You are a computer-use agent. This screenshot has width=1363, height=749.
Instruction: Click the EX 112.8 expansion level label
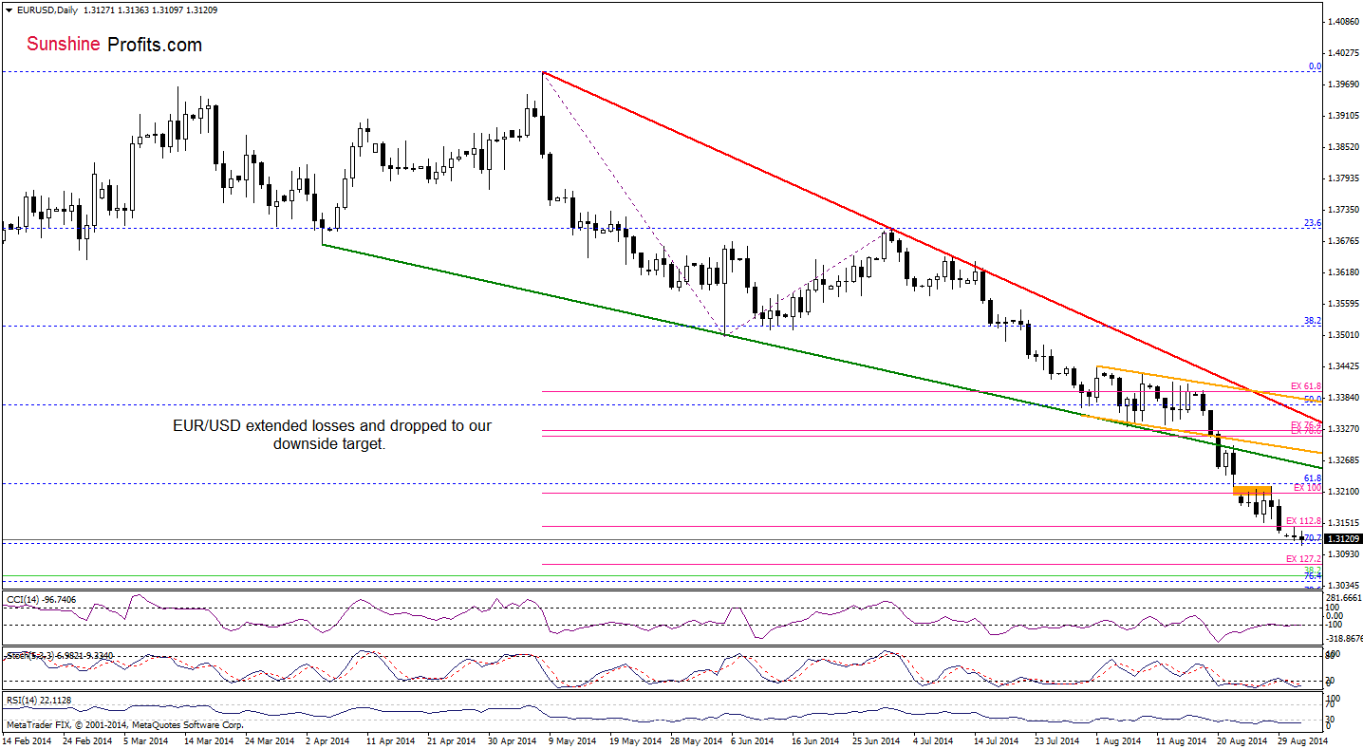coord(1304,521)
